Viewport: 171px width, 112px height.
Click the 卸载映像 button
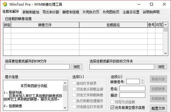158,99
